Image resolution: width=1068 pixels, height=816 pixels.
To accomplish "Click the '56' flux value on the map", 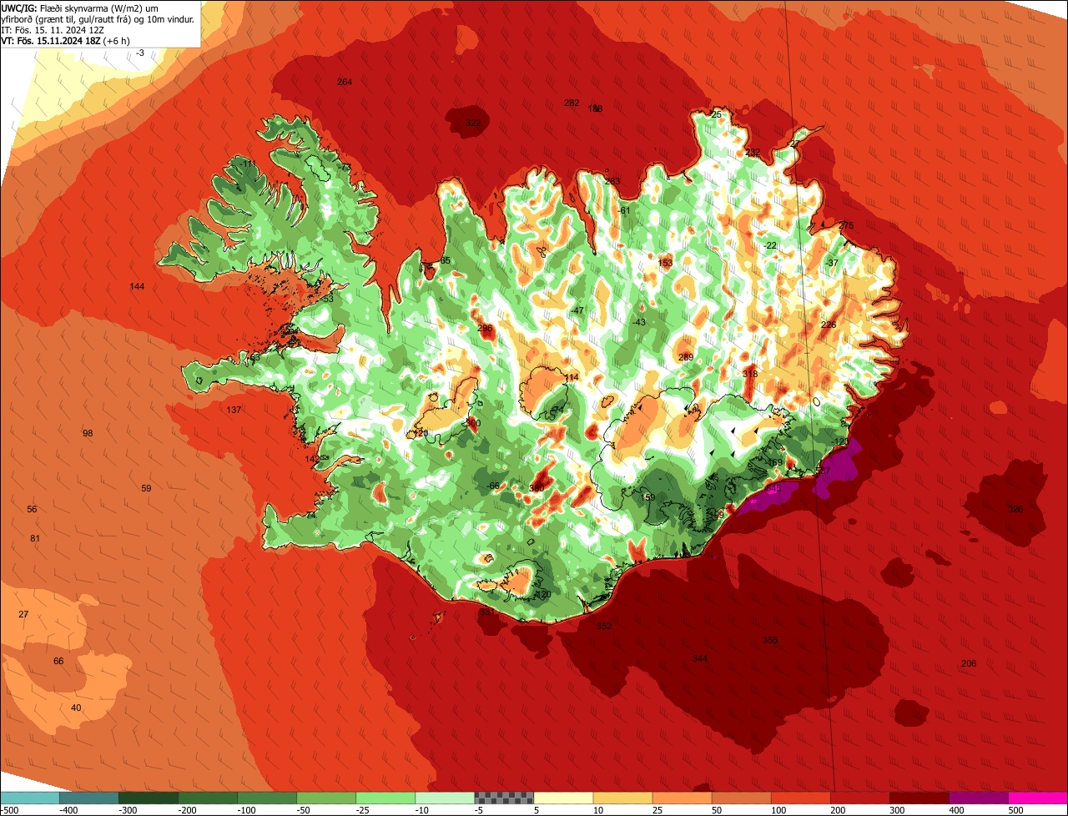I will [32, 509].
